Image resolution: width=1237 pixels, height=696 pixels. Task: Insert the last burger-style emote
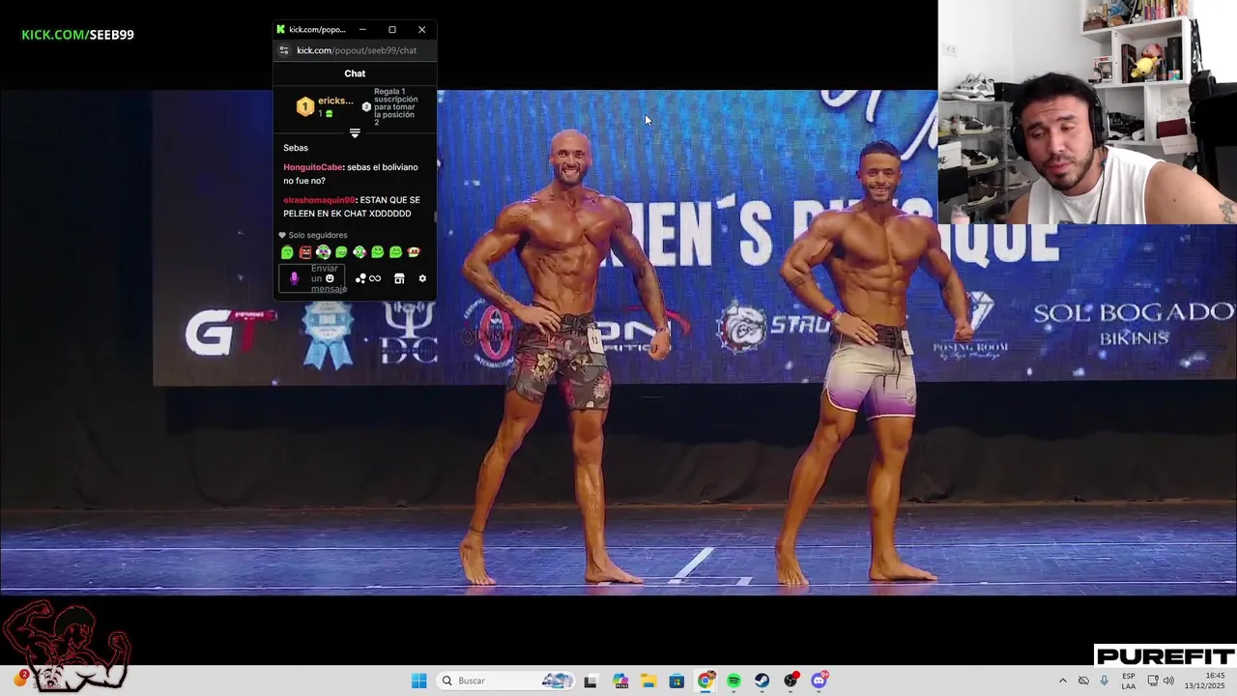tap(414, 252)
